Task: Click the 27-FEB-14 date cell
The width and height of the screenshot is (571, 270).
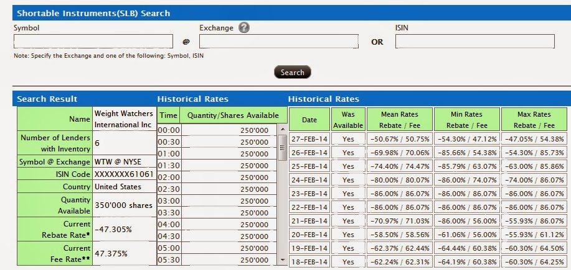Action: coord(309,139)
